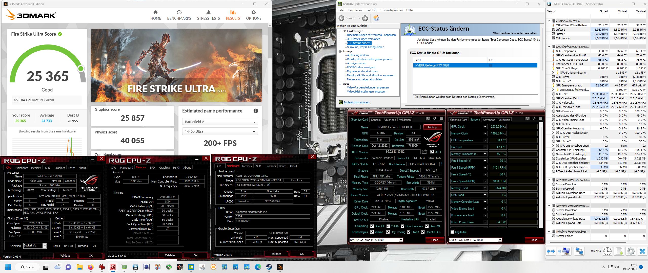
Task: Click NVIDIA panel Zurück back arrow
Action: [341, 18]
